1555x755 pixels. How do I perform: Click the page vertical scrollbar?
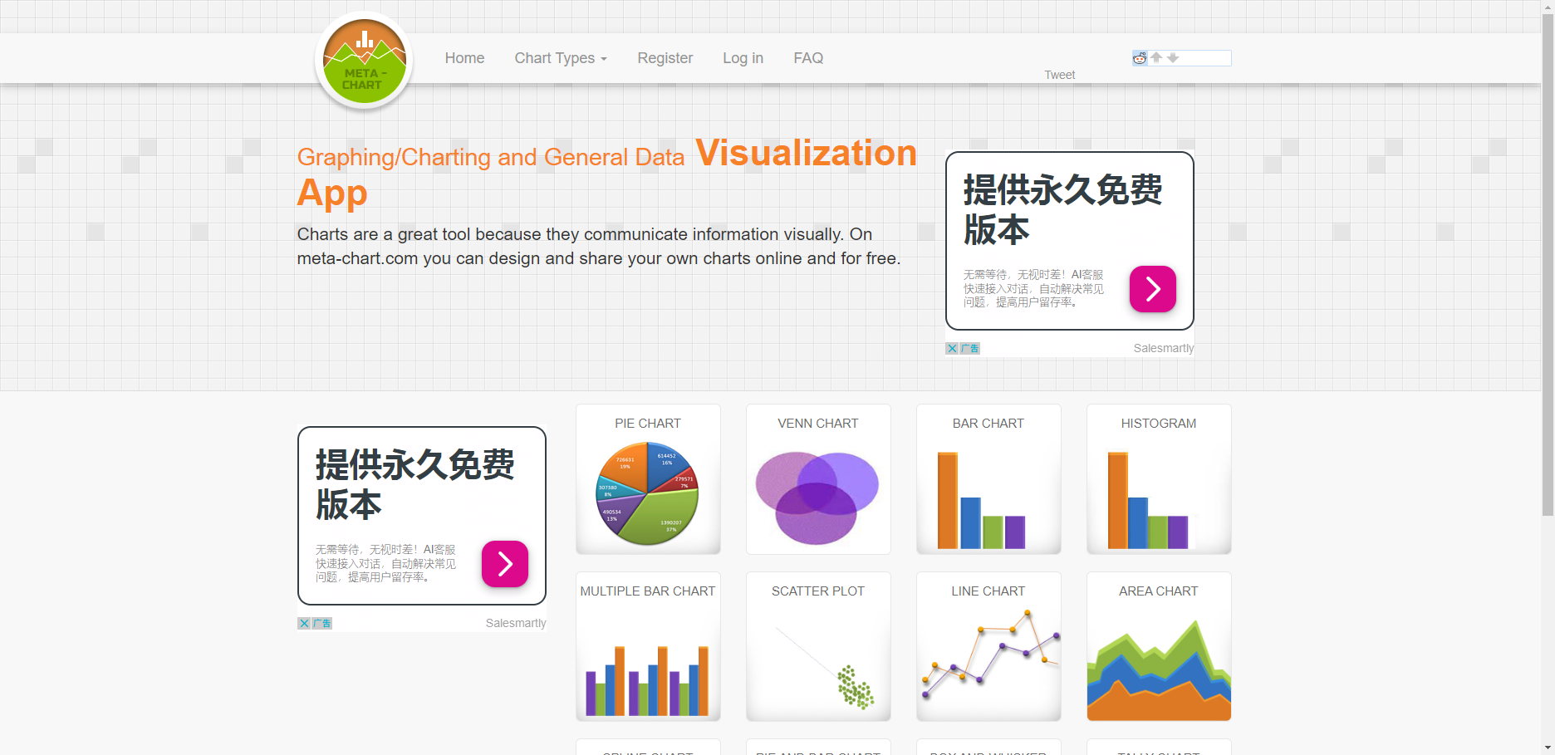(x=1548, y=266)
